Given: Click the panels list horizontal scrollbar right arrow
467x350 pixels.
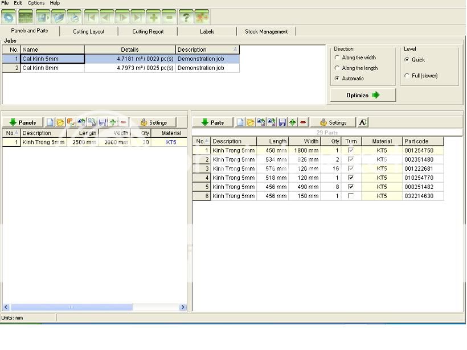Looking at the screenshot, I should [183, 307].
